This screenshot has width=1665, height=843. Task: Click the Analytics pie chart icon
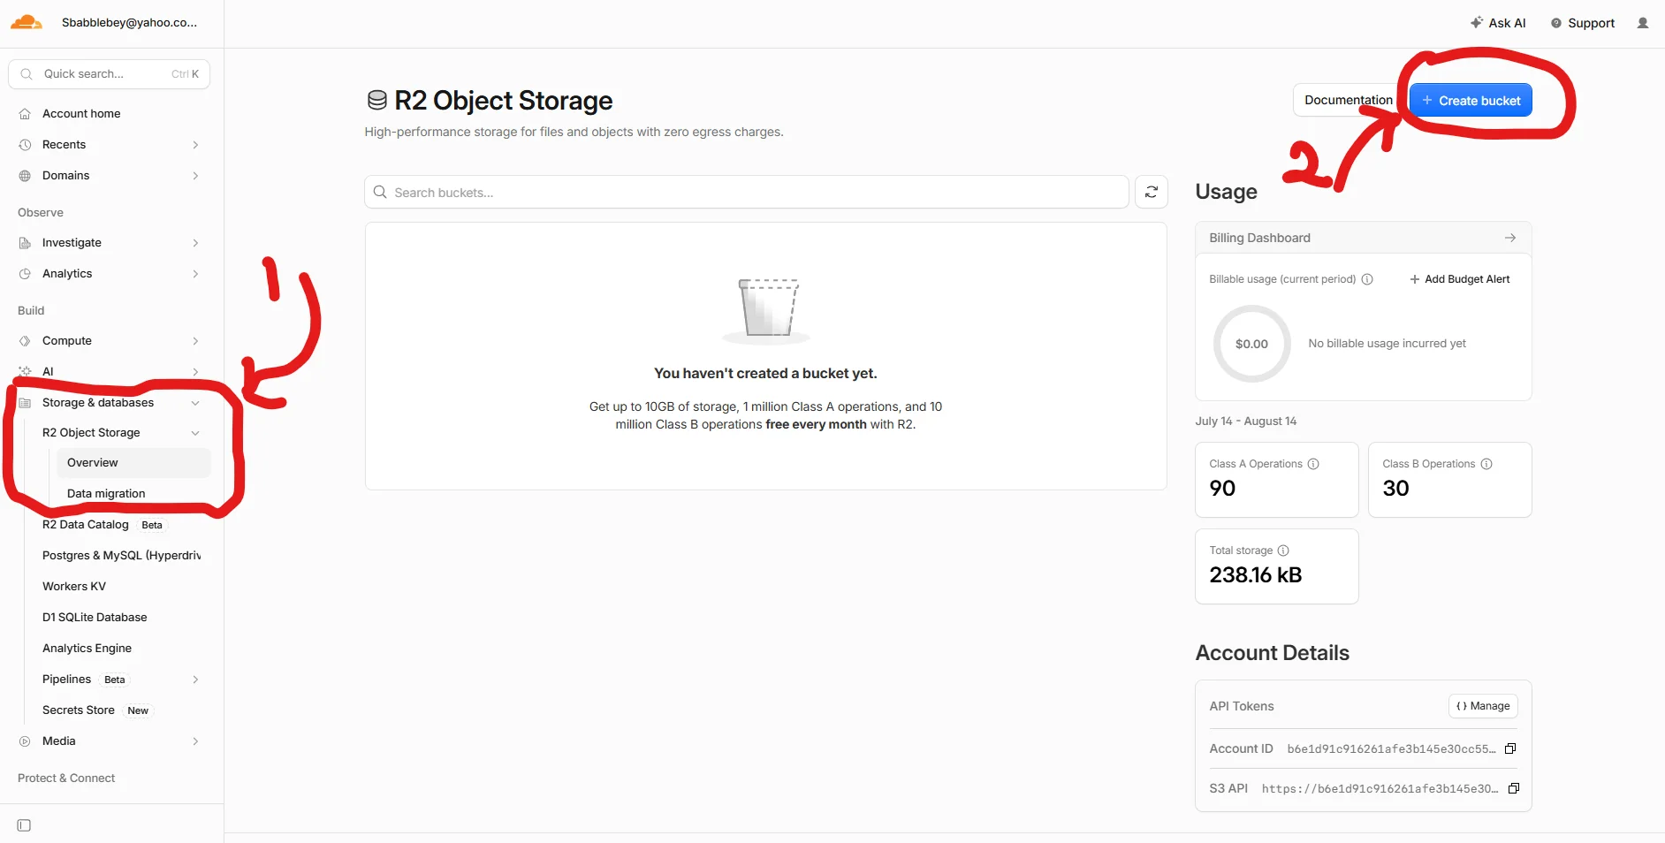pyautogui.click(x=25, y=274)
